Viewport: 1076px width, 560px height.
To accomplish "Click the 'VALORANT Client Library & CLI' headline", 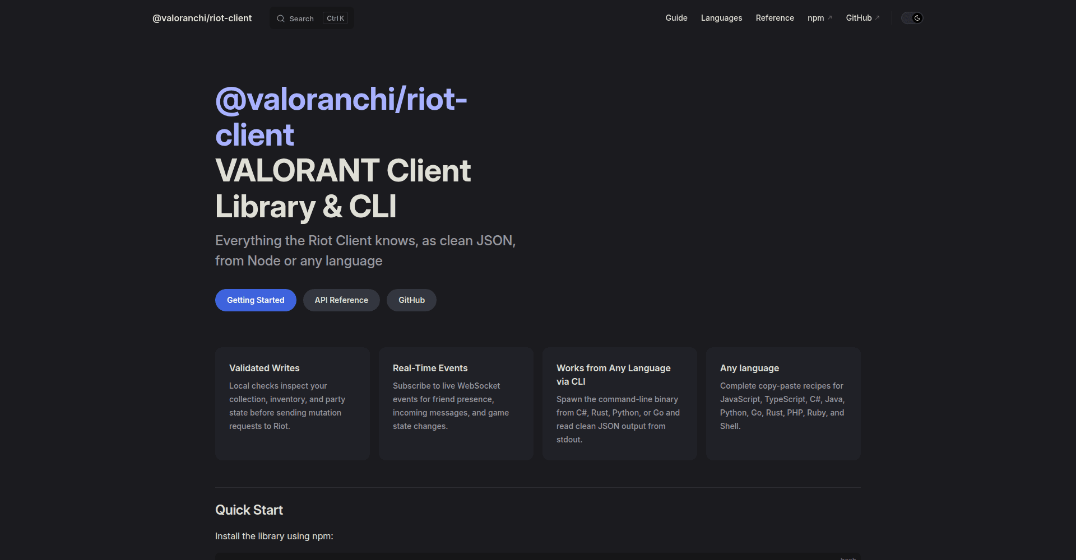I will 343,188.
